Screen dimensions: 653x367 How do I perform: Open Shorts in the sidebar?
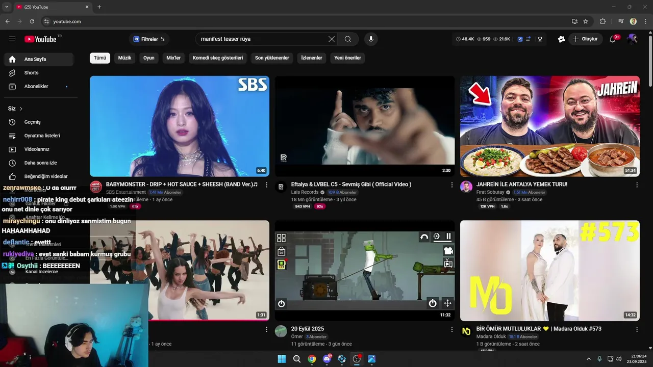pyautogui.click(x=39, y=73)
